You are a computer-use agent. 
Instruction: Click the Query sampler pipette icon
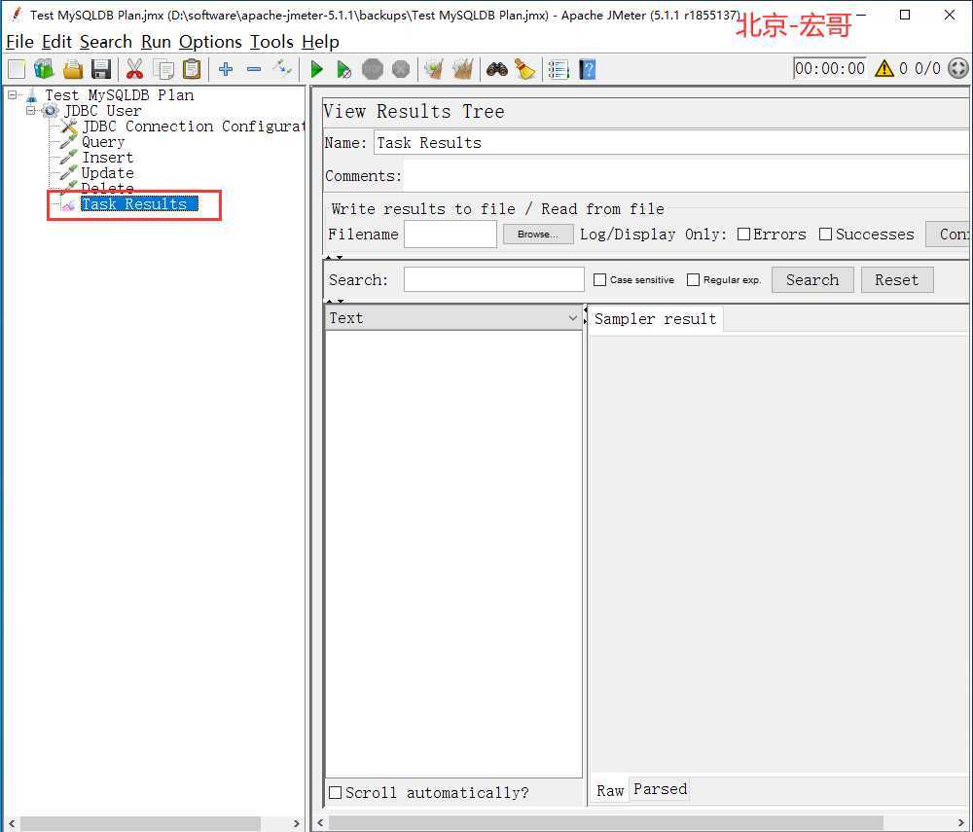pyautogui.click(x=68, y=142)
